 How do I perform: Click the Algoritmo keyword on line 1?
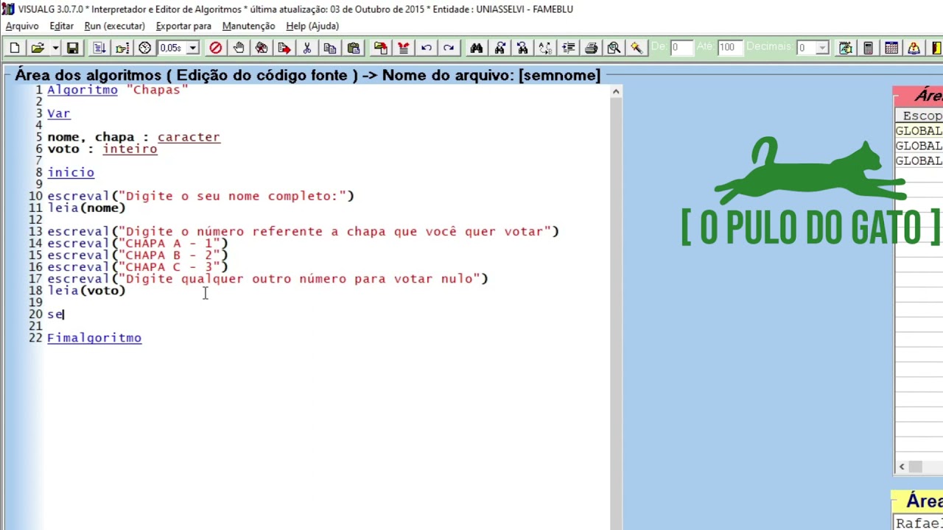coord(83,90)
